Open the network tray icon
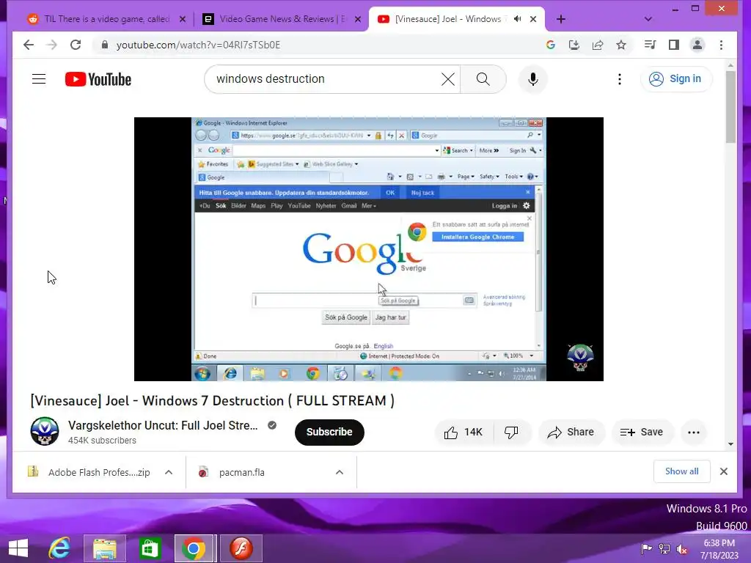 coord(664,548)
